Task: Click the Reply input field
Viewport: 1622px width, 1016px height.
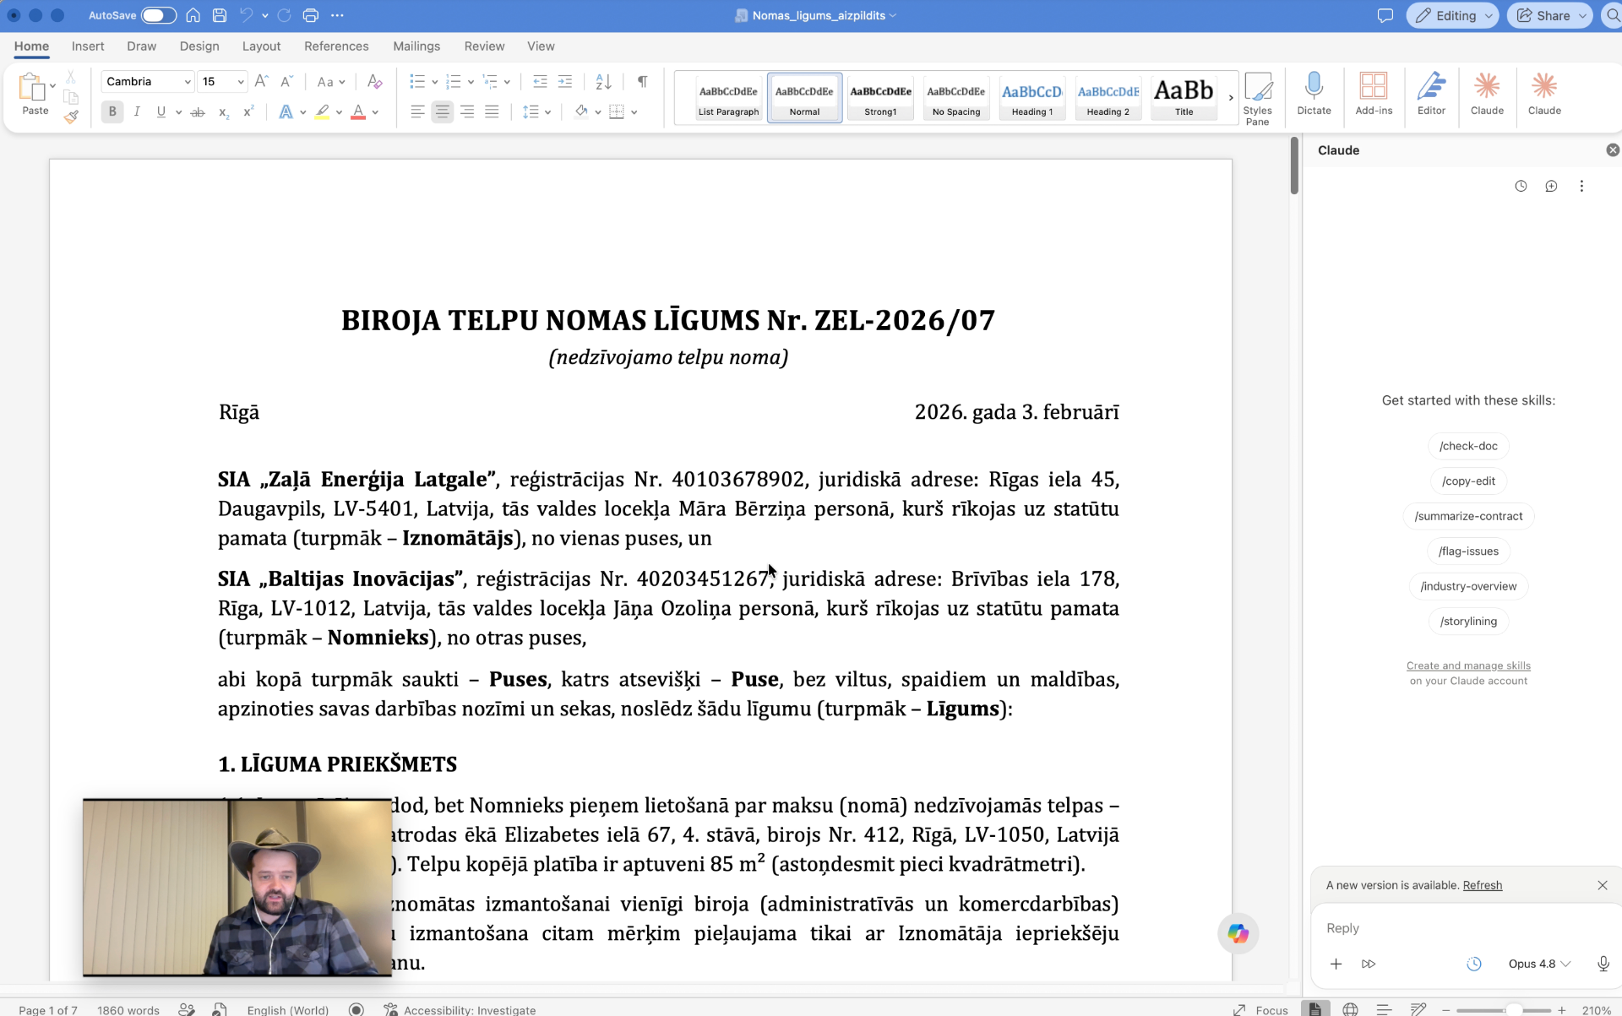Action: tap(1466, 928)
